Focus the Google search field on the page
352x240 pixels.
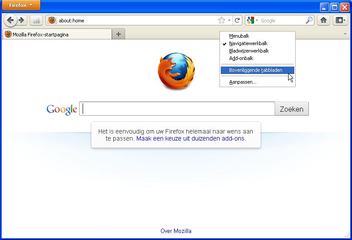coord(177,109)
